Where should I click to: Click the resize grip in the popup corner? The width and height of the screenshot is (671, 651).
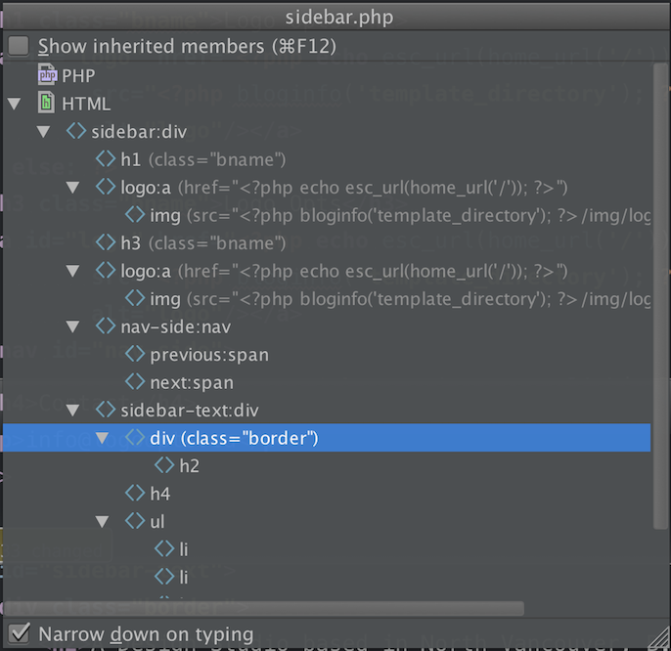[659, 639]
